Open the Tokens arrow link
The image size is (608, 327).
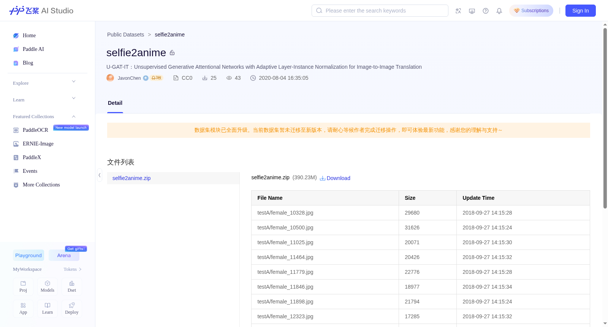(73, 269)
